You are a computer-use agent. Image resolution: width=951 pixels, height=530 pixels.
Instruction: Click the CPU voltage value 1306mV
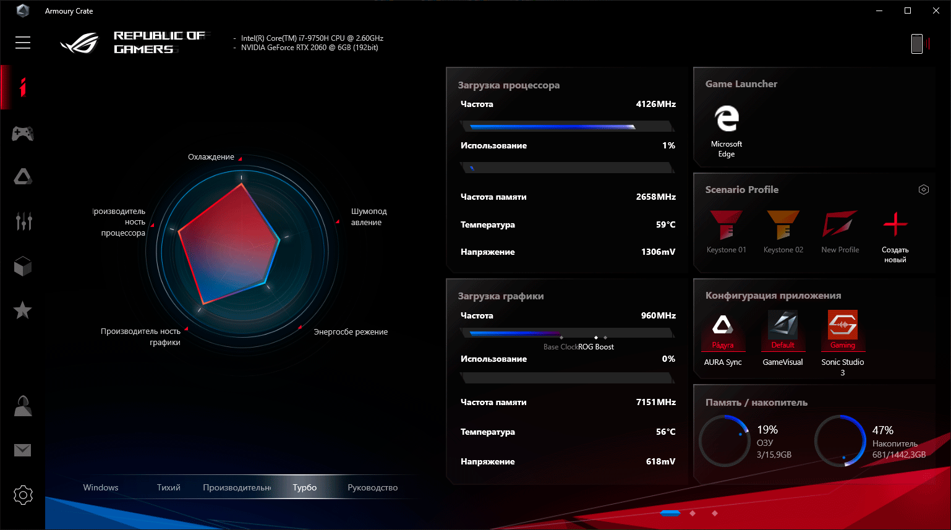point(659,252)
